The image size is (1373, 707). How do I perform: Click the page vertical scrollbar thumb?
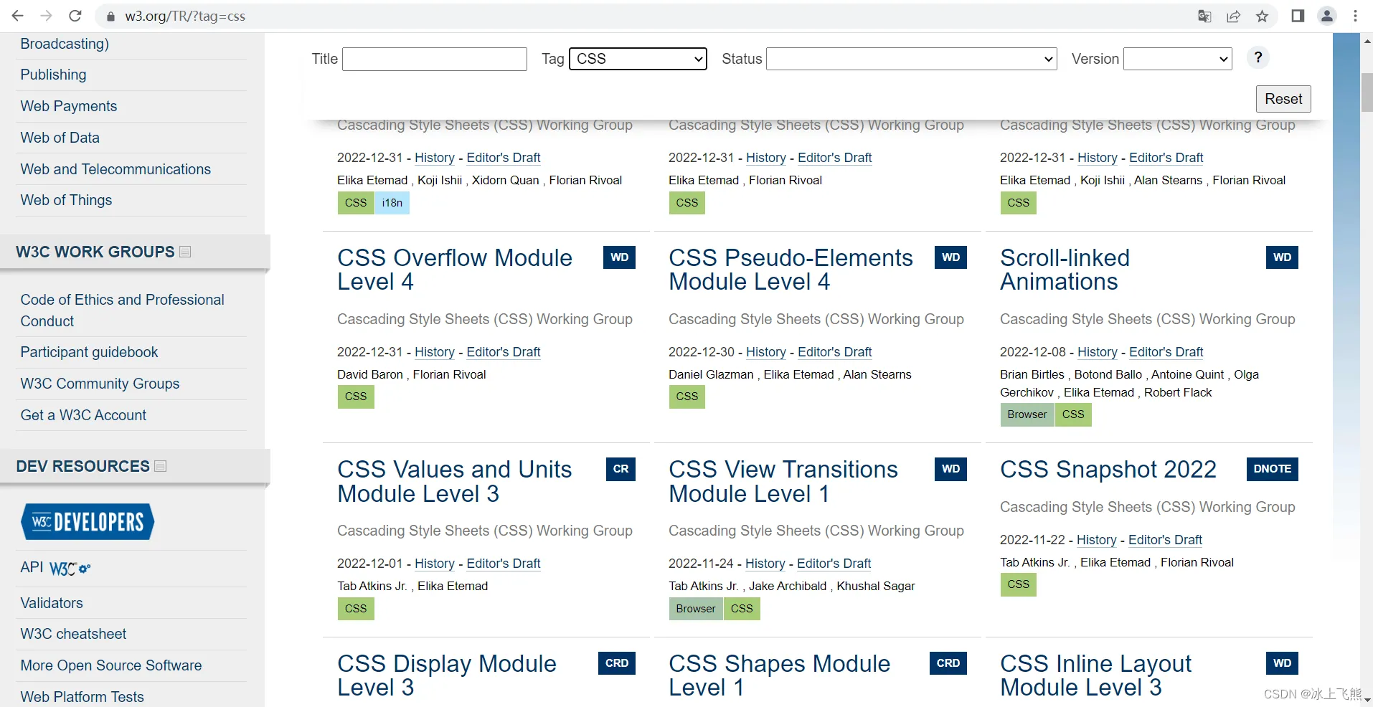point(1367,92)
